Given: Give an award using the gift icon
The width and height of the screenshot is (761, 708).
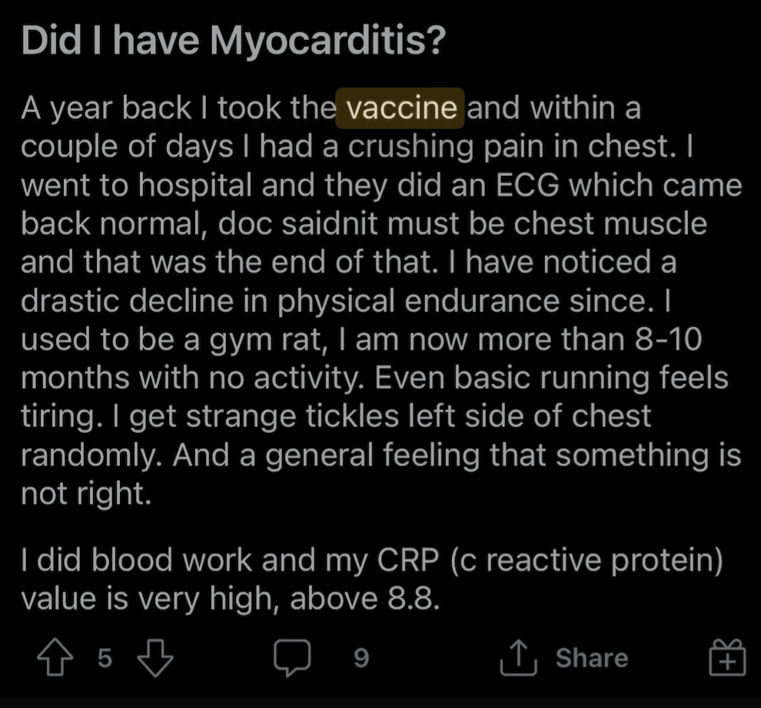Looking at the screenshot, I should point(727,657).
